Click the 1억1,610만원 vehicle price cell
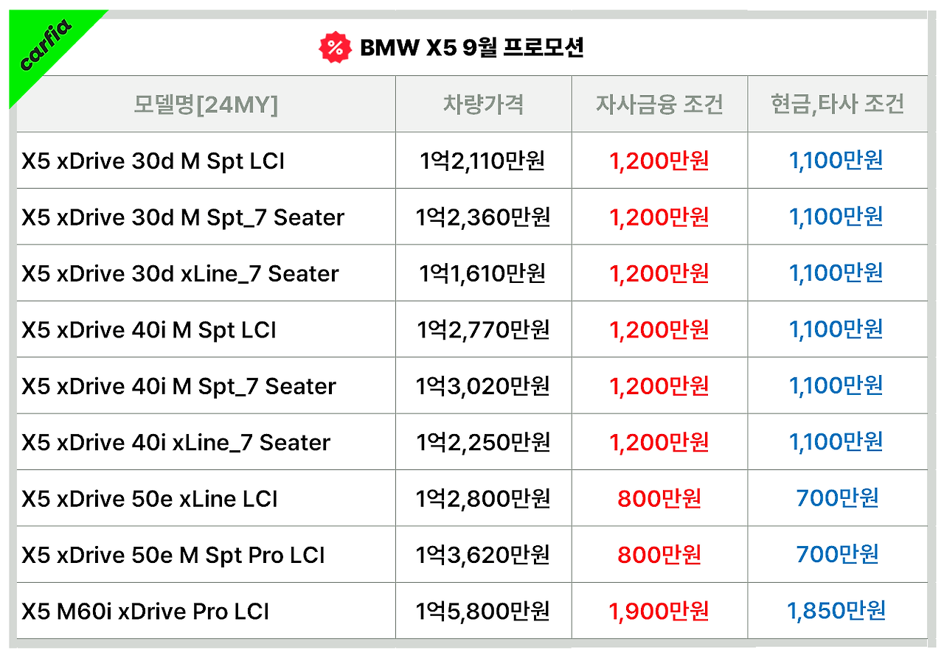 point(483,273)
